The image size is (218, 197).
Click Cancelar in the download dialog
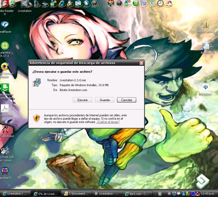tap(127, 100)
